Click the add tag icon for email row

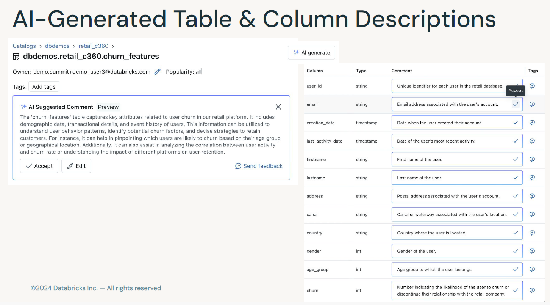(532, 104)
